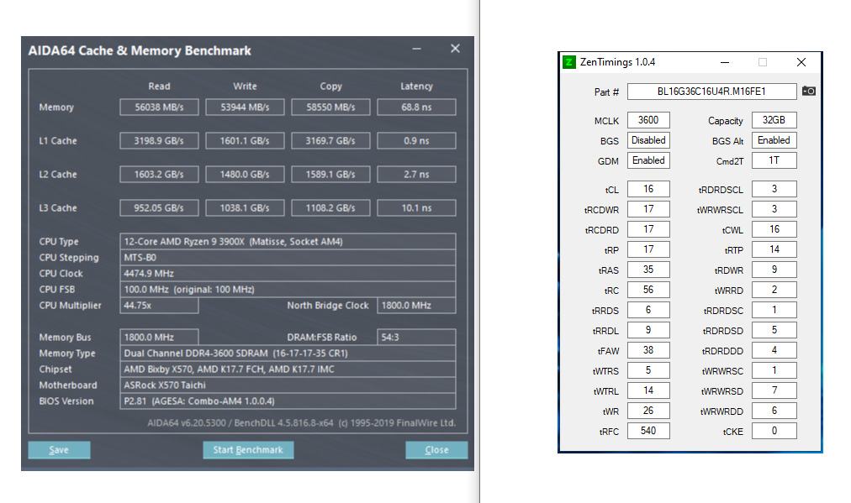Click L1 Cache latency 0.9 ns

[416, 141]
